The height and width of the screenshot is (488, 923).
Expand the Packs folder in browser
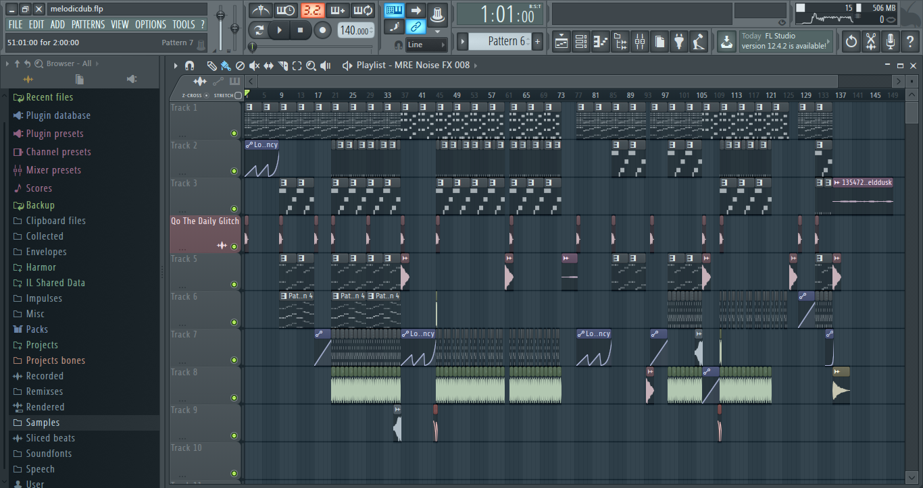click(36, 329)
